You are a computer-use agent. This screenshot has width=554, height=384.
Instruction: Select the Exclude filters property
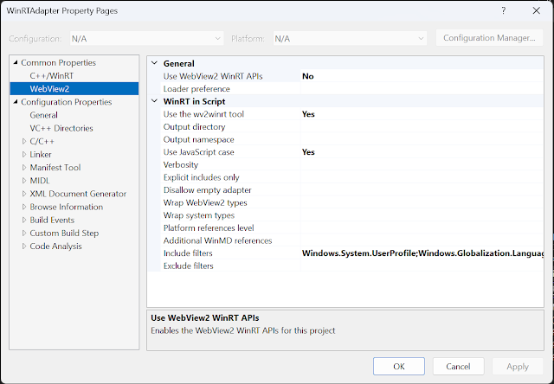click(189, 266)
